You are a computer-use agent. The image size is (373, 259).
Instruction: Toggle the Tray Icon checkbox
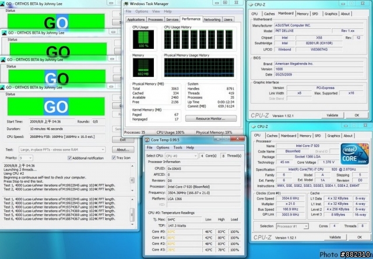pyautogui.click(x=114, y=158)
